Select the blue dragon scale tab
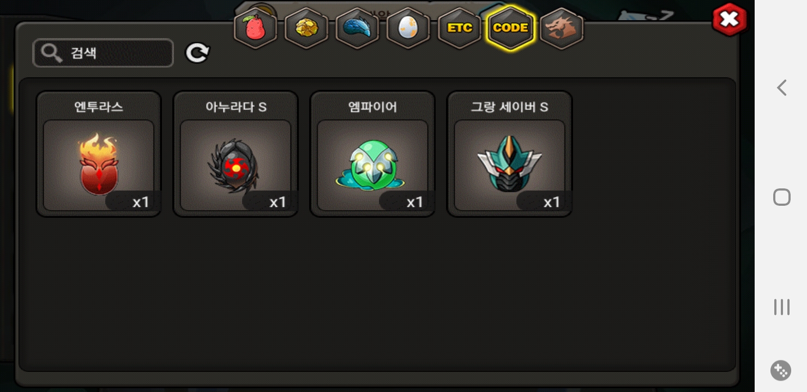The width and height of the screenshot is (807, 392). pyautogui.click(x=357, y=28)
